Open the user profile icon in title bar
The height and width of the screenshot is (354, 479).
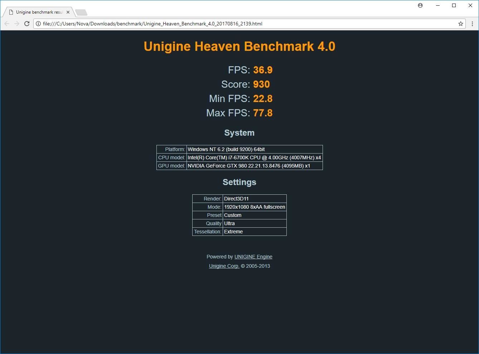(420, 5)
